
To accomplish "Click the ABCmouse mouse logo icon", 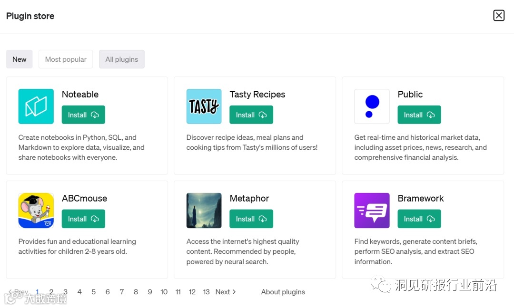I will point(36,211).
